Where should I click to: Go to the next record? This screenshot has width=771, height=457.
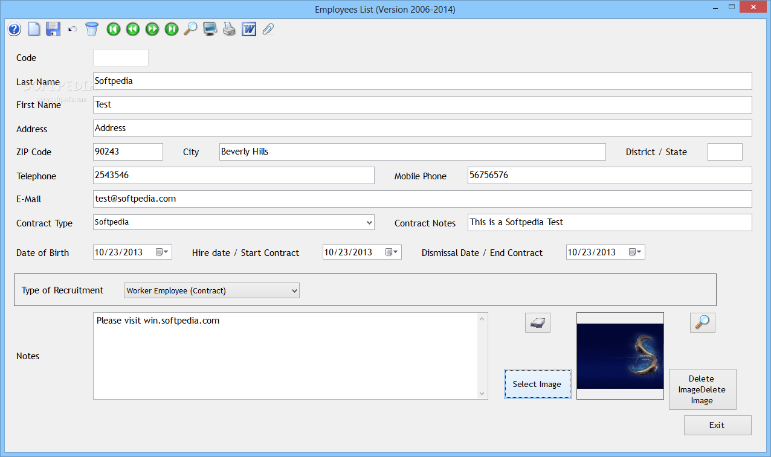click(152, 28)
